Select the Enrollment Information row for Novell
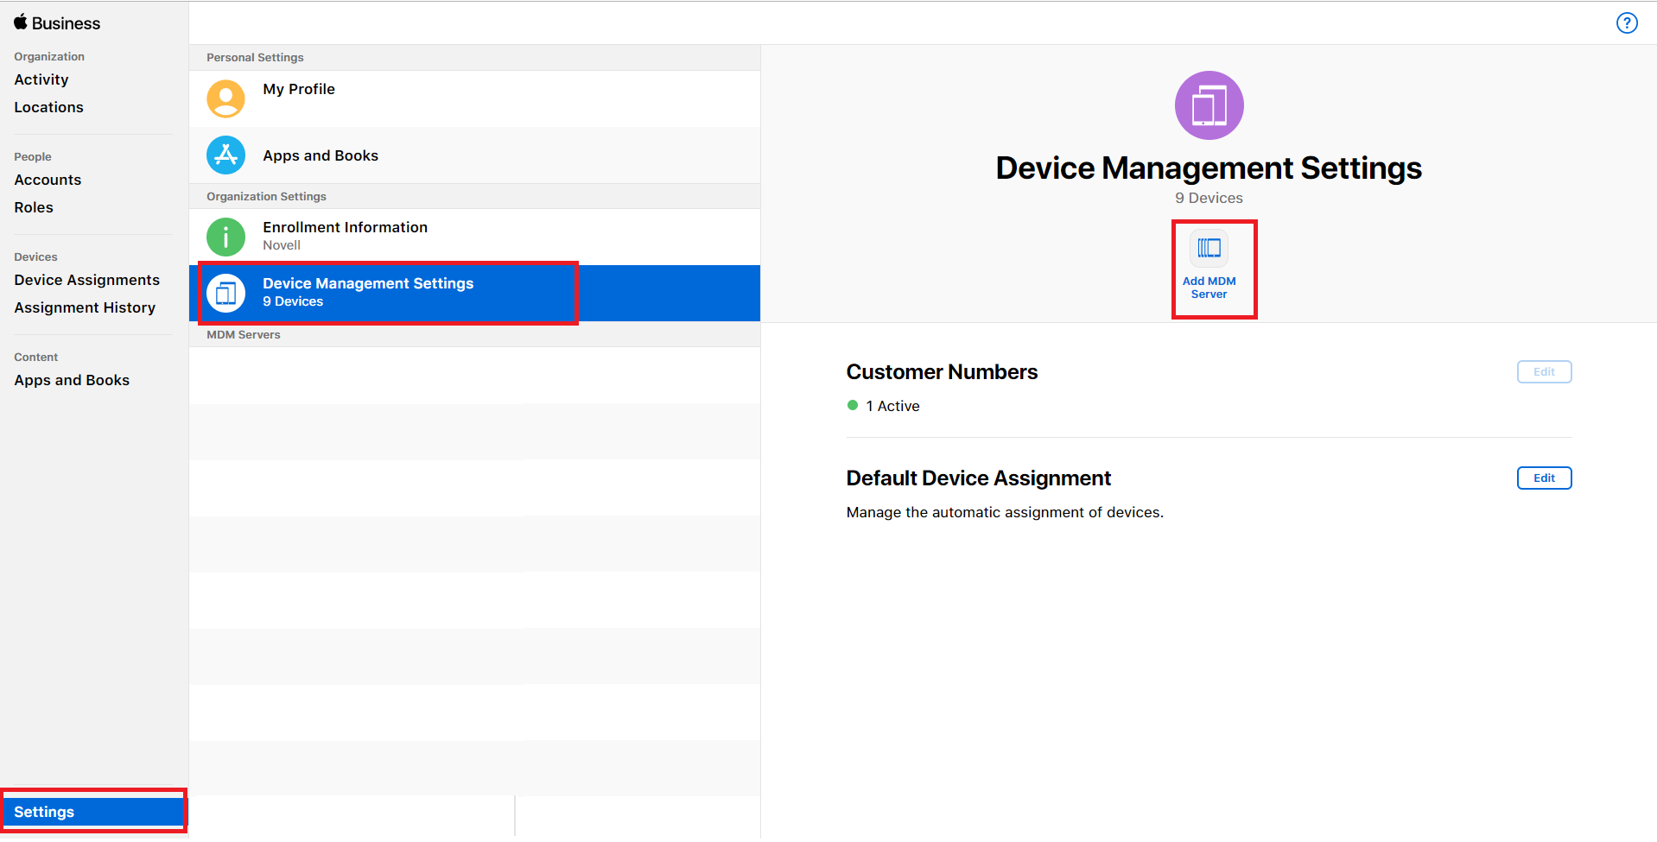 (x=475, y=236)
